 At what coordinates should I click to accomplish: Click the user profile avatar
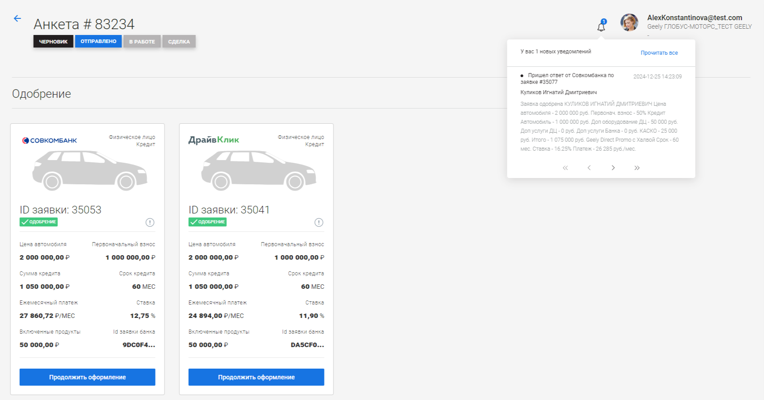pos(629,22)
